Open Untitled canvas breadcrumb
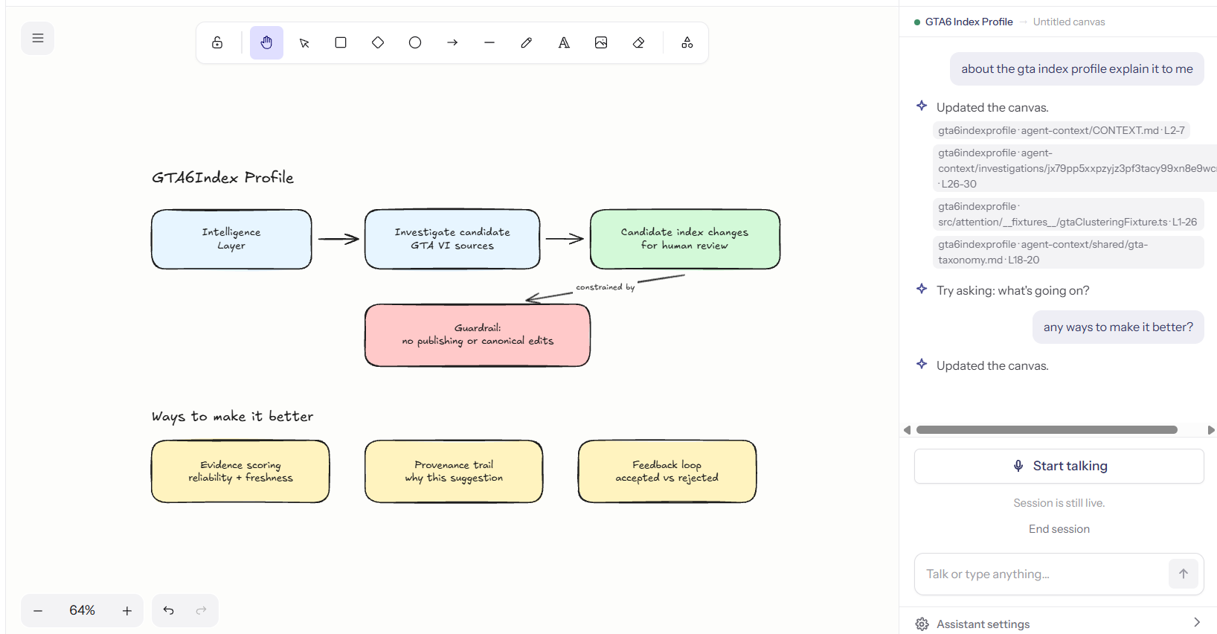 click(x=1068, y=22)
